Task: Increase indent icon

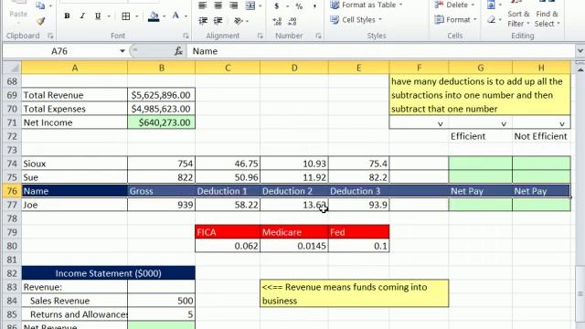Action: (218, 21)
